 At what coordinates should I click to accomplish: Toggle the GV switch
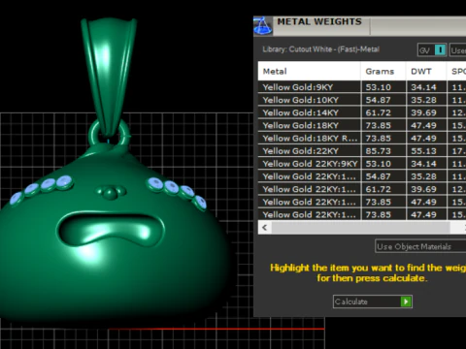[x=432, y=50]
